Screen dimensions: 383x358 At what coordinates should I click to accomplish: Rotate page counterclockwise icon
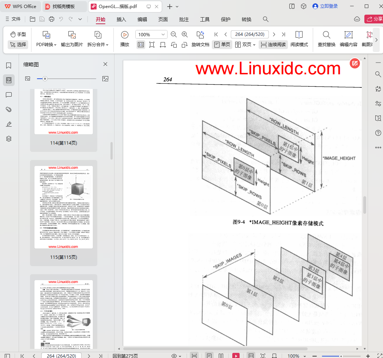click(174, 45)
